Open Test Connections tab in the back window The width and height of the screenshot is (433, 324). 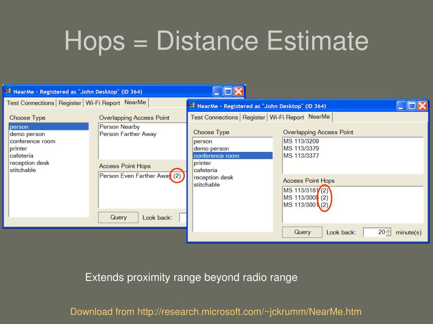[30, 103]
